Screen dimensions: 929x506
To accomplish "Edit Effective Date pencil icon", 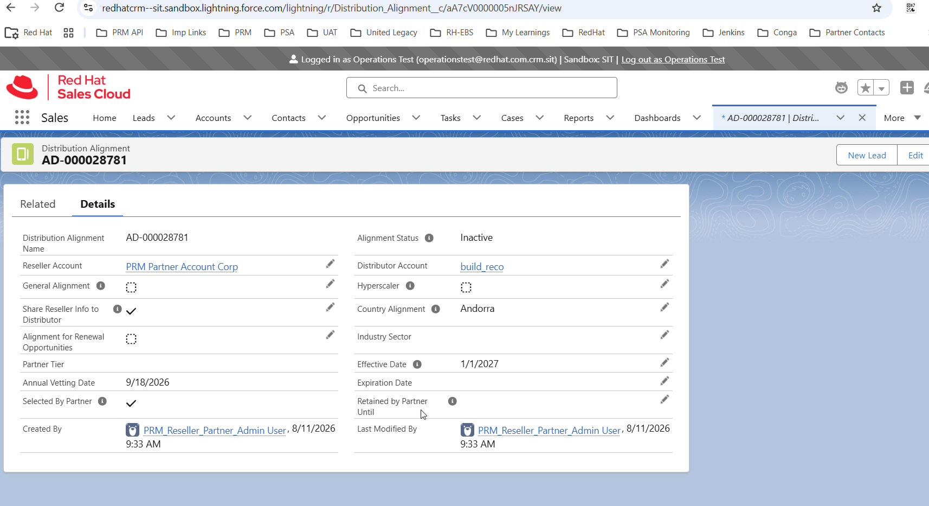I will coord(665,363).
